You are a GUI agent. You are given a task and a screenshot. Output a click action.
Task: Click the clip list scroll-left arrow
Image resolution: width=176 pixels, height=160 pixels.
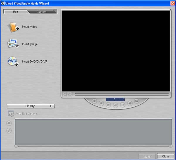point(16,146)
